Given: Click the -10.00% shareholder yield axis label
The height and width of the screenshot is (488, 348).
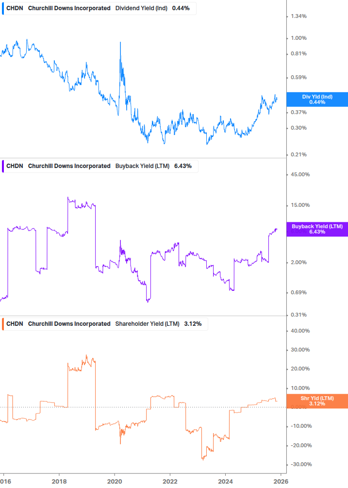Looking at the screenshot, I should [x=301, y=426].
